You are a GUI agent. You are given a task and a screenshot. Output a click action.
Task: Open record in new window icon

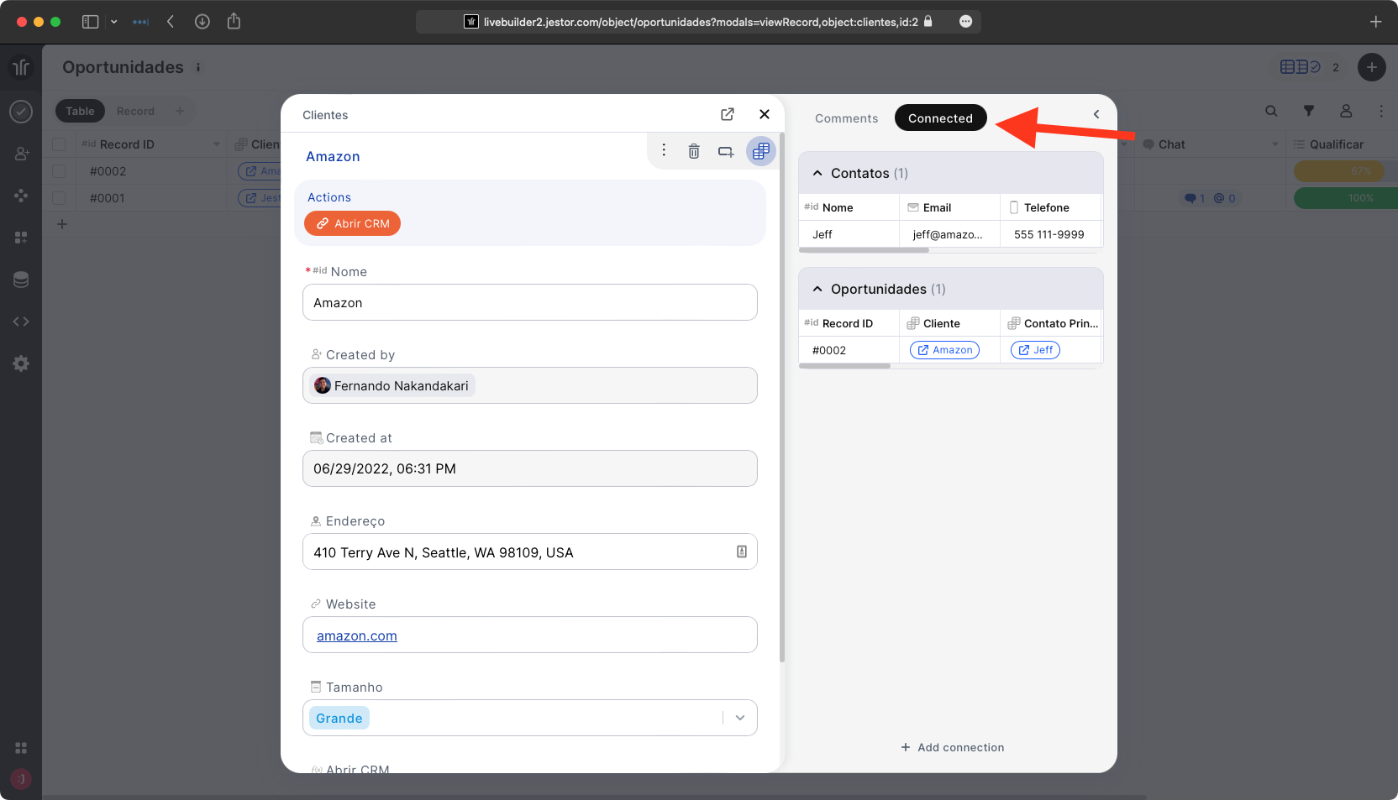[x=728, y=114]
